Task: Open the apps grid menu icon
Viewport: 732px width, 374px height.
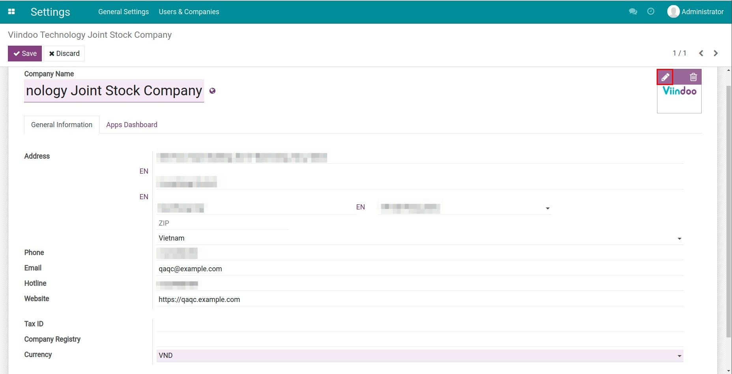Action: pyautogui.click(x=11, y=12)
